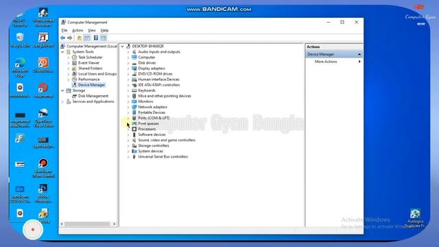Viewport: 439px width, 247px height.
Task: Click the Task Scheduler clock icon
Action: (74, 57)
